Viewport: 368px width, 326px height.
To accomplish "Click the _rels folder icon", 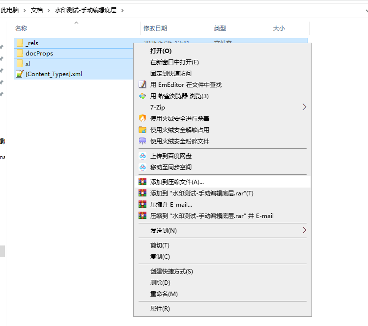I will click(20, 43).
